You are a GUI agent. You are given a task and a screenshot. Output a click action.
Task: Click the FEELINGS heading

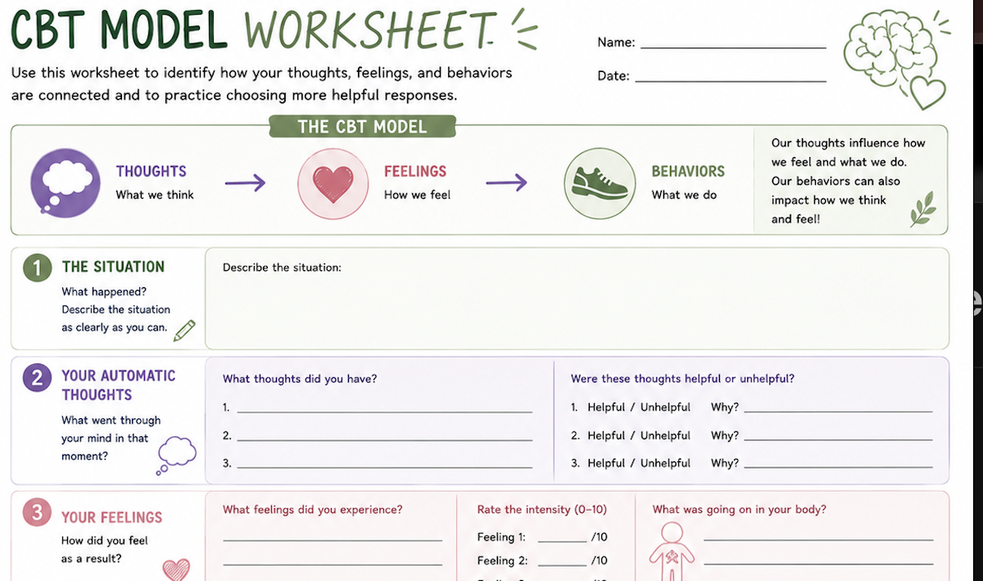click(415, 171)
